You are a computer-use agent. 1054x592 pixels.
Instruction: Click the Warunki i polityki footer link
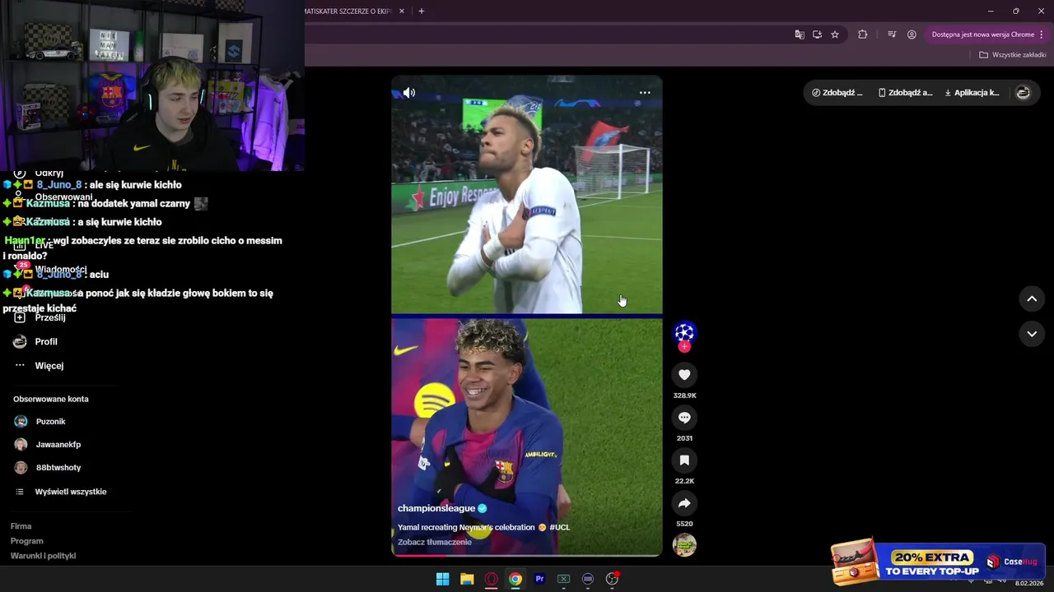(x=43, y=556)
